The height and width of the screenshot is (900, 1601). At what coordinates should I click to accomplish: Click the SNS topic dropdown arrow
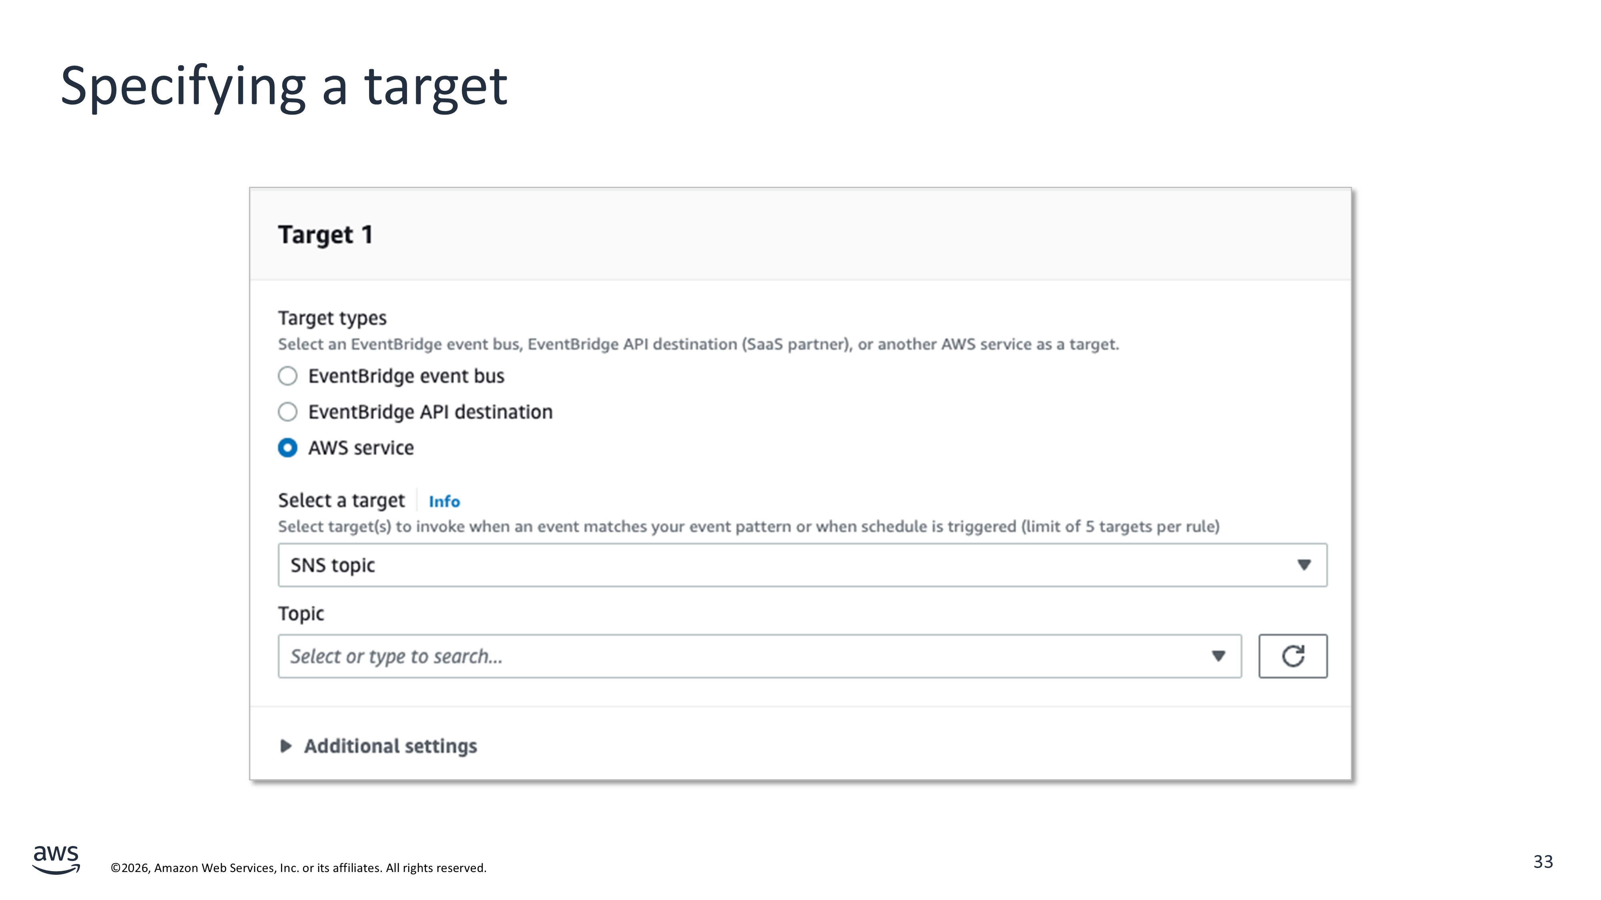coord(1304,564)
